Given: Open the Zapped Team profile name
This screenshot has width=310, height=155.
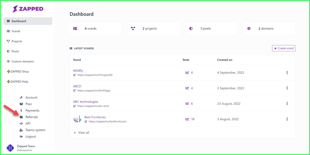Looking at the screenshot, I should click(26, 146).
